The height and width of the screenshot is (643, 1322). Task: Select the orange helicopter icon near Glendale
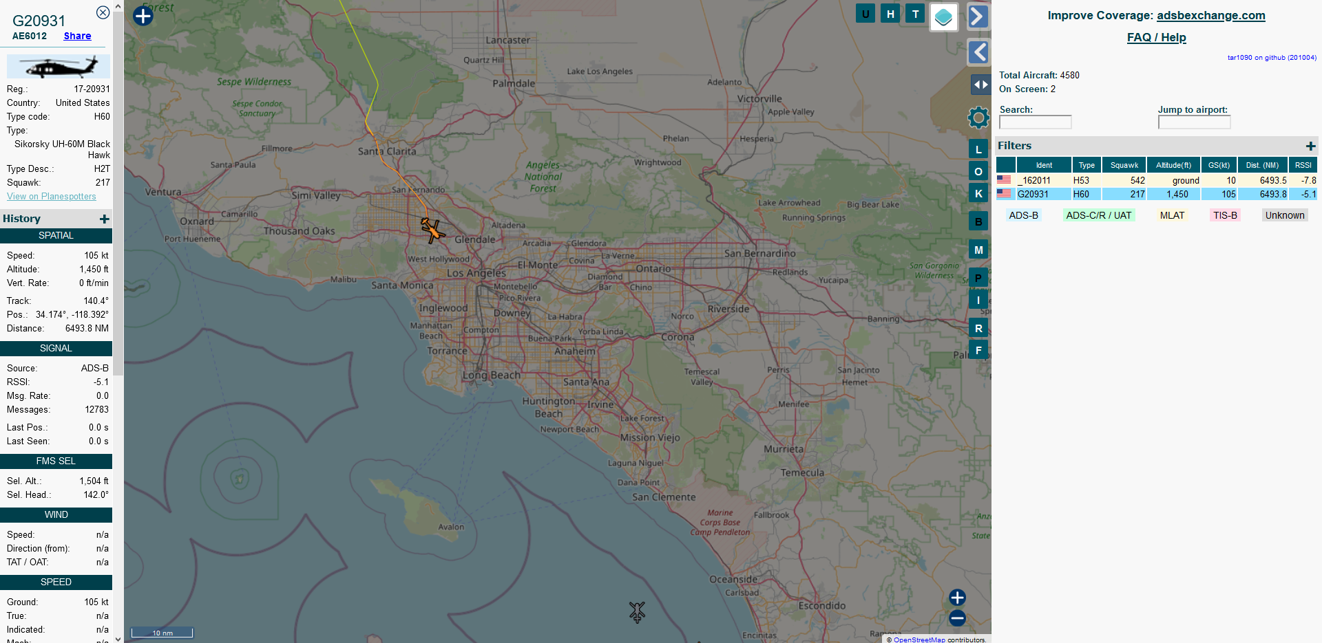point(432,230)
